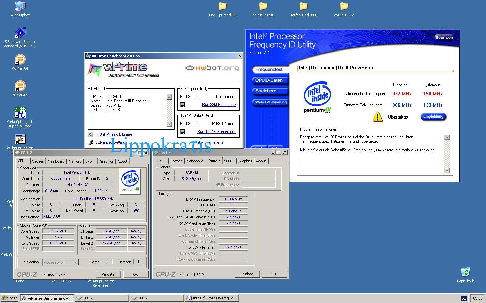
Task: Click floppy save icon beside Run 1024M Benchmark
Action: point(182,132)
